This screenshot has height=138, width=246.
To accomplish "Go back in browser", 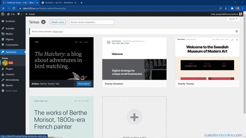I will pos(3,8).
